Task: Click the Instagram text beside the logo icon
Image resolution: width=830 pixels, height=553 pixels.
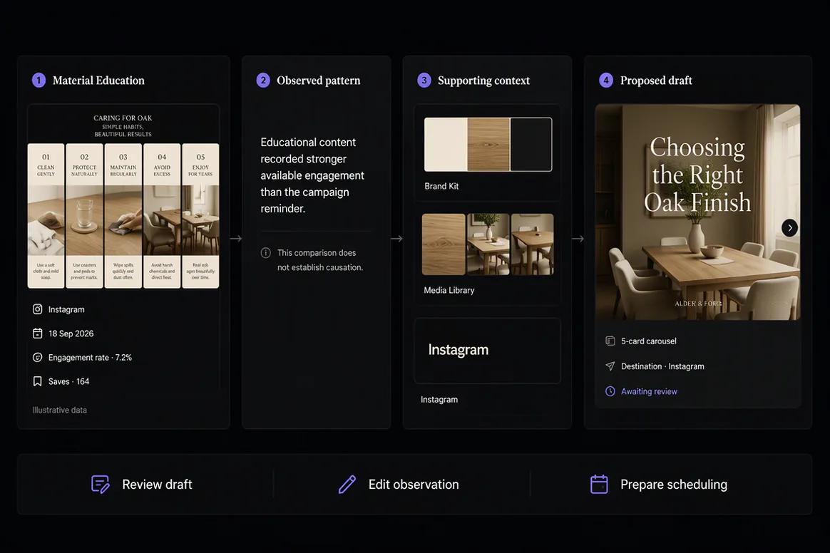Action: [66, 309]
